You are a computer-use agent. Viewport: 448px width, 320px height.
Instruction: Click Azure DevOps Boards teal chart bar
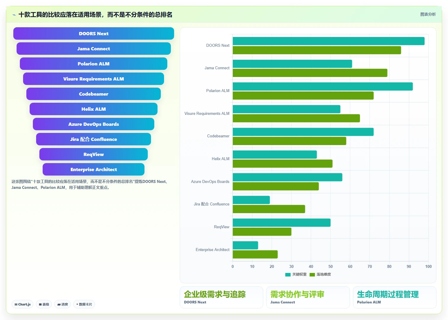pyautogui.click(x=288, y=177)
